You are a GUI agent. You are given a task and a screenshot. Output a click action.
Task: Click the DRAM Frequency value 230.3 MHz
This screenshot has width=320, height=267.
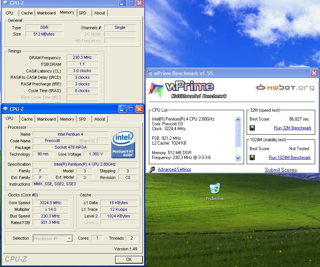tap(82, 57)
